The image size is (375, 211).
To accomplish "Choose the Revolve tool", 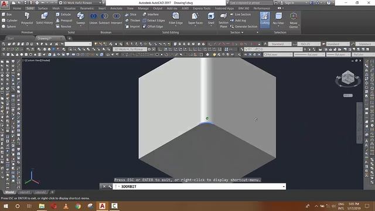I will tap(63, 26).
